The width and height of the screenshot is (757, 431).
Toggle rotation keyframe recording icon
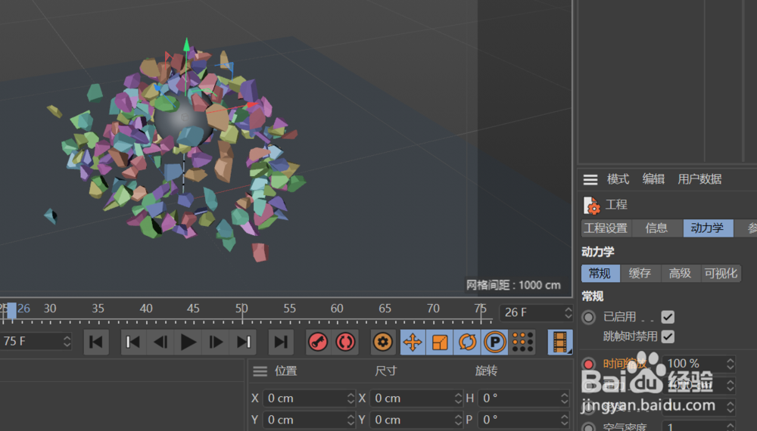click(467, 343)
